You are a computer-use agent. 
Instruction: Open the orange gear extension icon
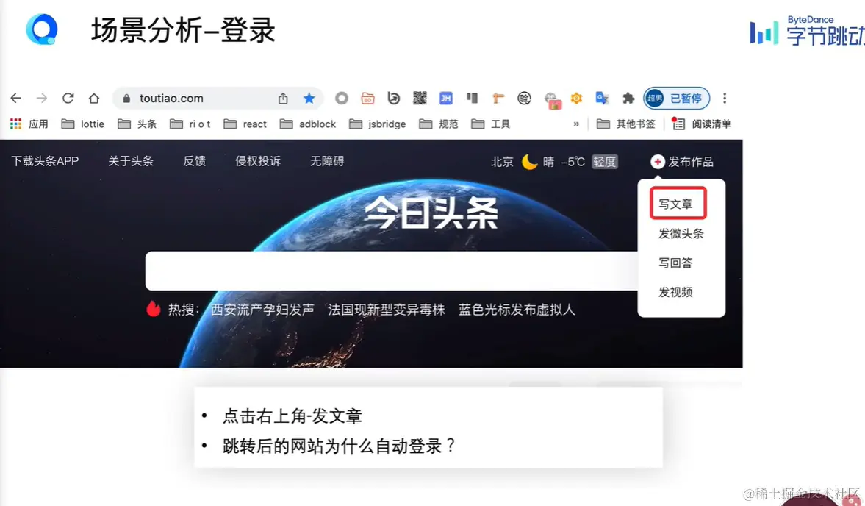tap(576, 99)
